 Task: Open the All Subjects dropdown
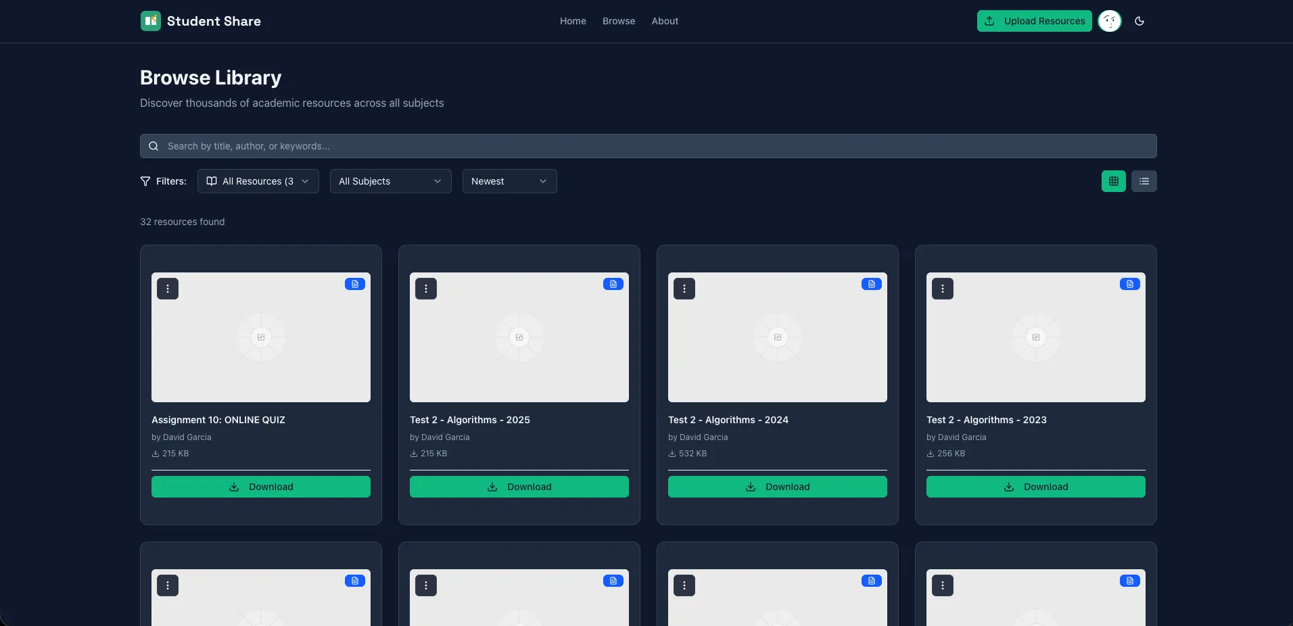coord(391,181)
